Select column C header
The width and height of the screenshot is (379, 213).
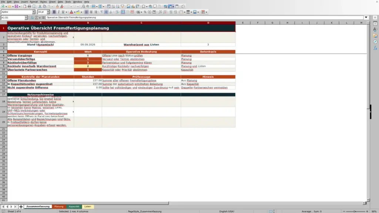tap(141, 23)
